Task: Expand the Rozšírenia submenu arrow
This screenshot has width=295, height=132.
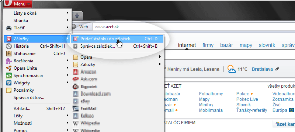Action: 67,60
